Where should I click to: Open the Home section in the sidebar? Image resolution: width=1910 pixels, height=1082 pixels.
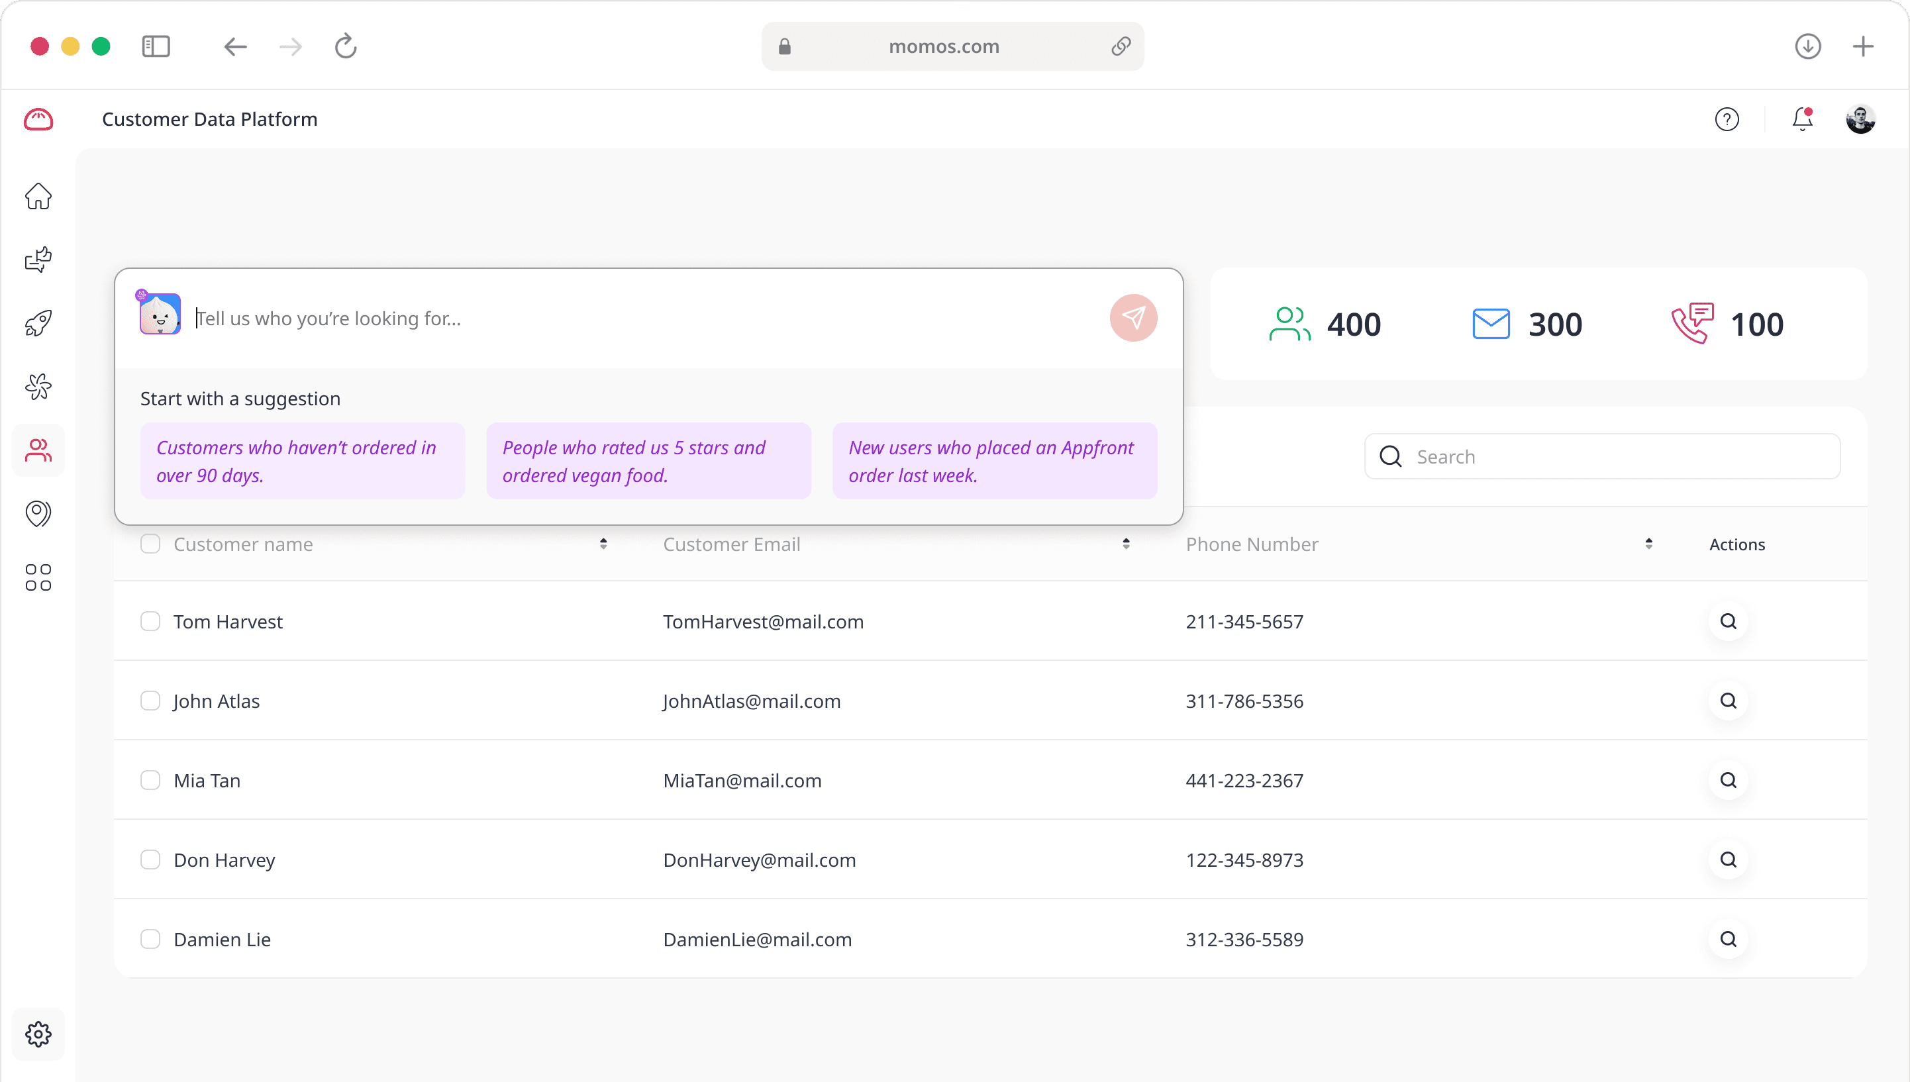coord(38,195)
